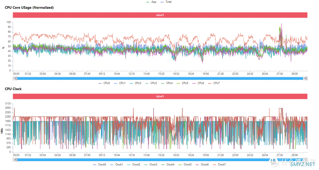Hide the CPU1 series in the legend
The width and height of the screenshot is (319, 170).
point(120,83)
